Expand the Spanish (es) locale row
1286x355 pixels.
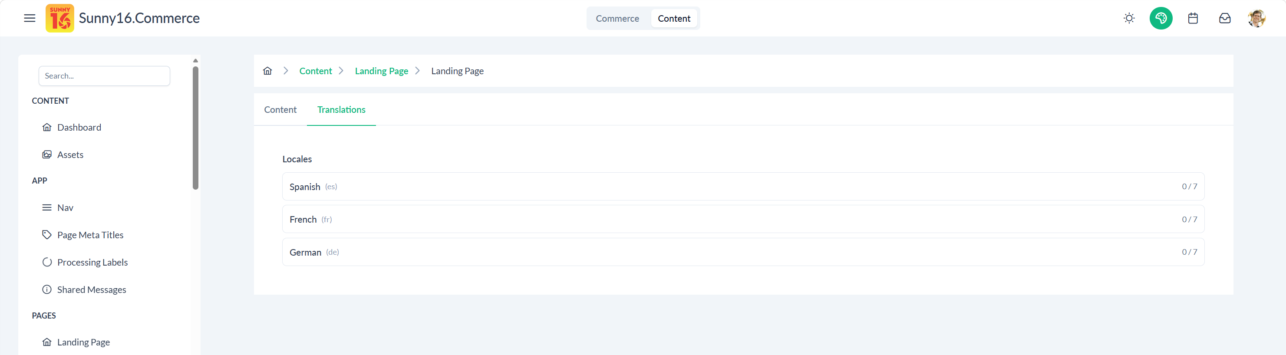[743, 186]
